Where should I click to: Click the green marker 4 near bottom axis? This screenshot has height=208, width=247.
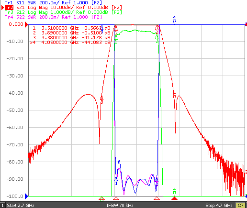tap(174, 194)
